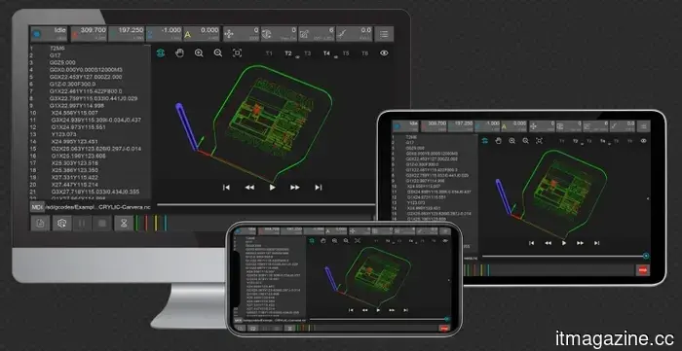Toggle the eye visibility icon on the desktop monitor
Screen dimensions: 682x351
coord(384,53)
